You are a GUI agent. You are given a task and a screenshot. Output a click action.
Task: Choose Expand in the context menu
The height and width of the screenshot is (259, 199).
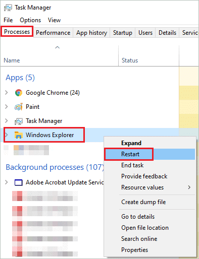pyautogui.click(x=150, y=143)
